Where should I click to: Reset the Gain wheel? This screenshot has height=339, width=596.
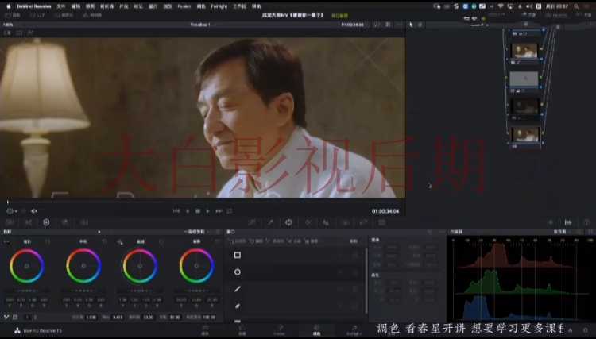(161, 242)
